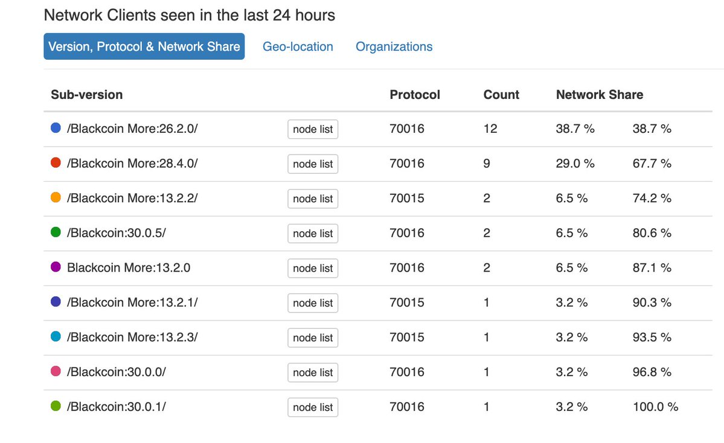
Task: Click protocol 70016 in the Blackcoin:30.0.5 row
Action: click(x=407, y=232)
